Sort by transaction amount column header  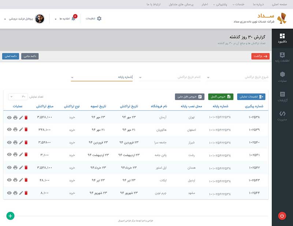tap(45, 106)
